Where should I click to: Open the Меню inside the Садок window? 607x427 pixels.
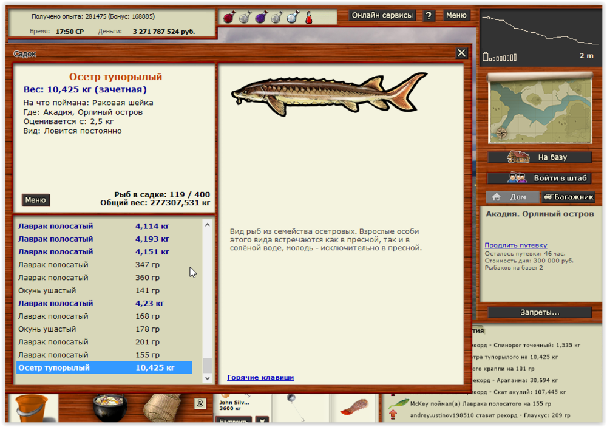(x=35, y=199)
